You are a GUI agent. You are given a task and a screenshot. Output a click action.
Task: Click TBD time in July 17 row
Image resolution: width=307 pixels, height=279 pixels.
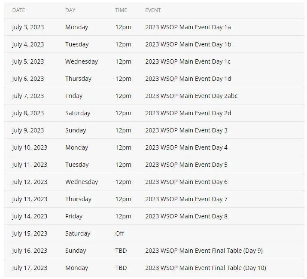(x=121, y=268)
